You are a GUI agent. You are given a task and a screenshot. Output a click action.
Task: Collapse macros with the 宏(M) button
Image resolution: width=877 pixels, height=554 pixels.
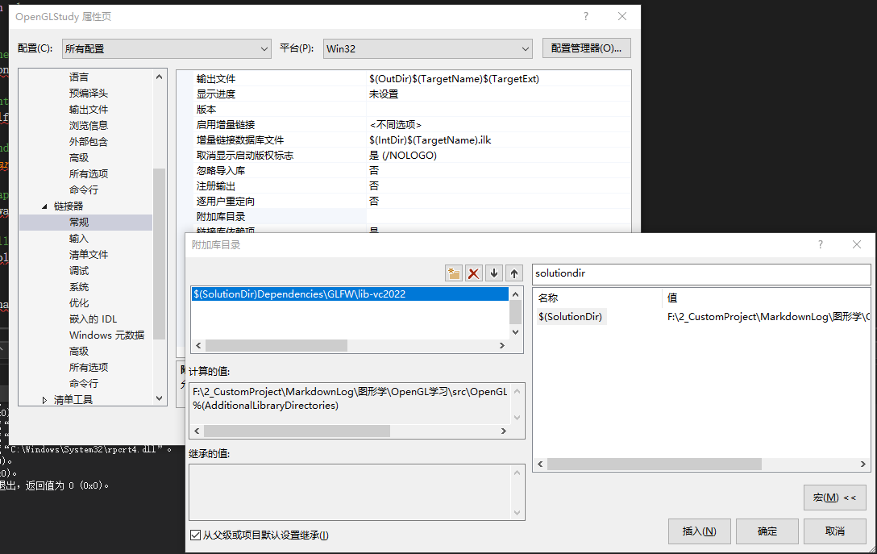(x=834, y=498)
